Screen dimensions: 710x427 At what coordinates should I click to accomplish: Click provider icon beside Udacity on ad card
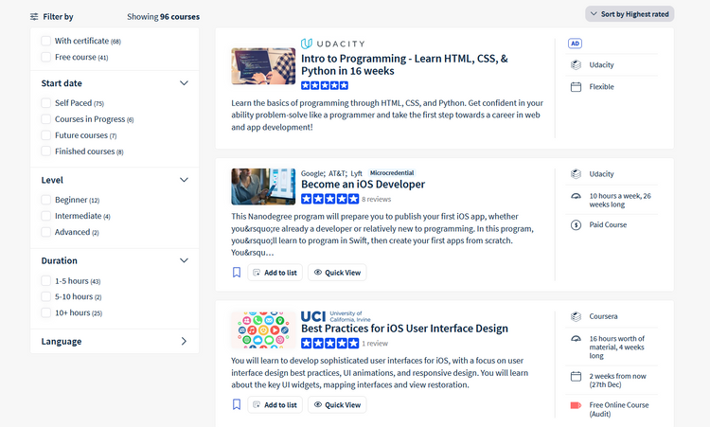pos(576,64)
